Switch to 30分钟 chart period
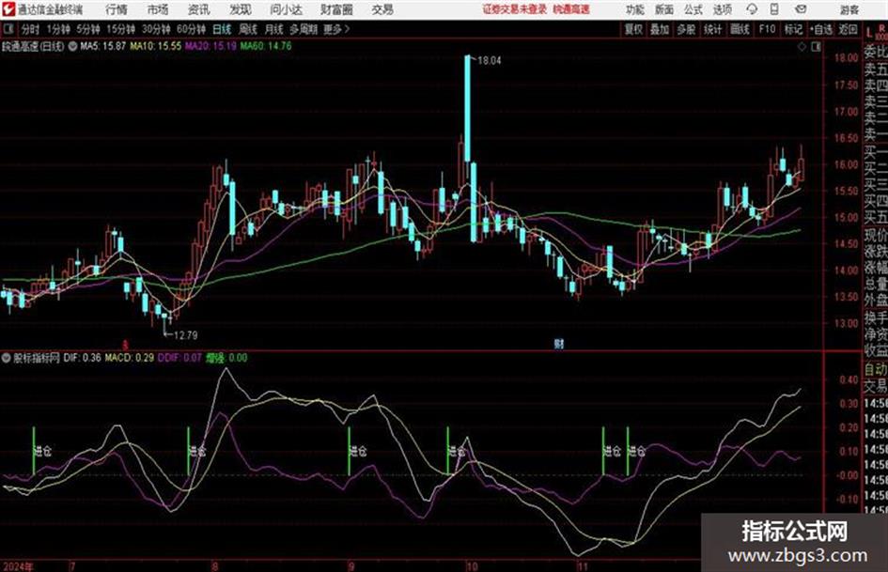Image resolution: width=888 pixels, height=572 pixels. [156, 29]
